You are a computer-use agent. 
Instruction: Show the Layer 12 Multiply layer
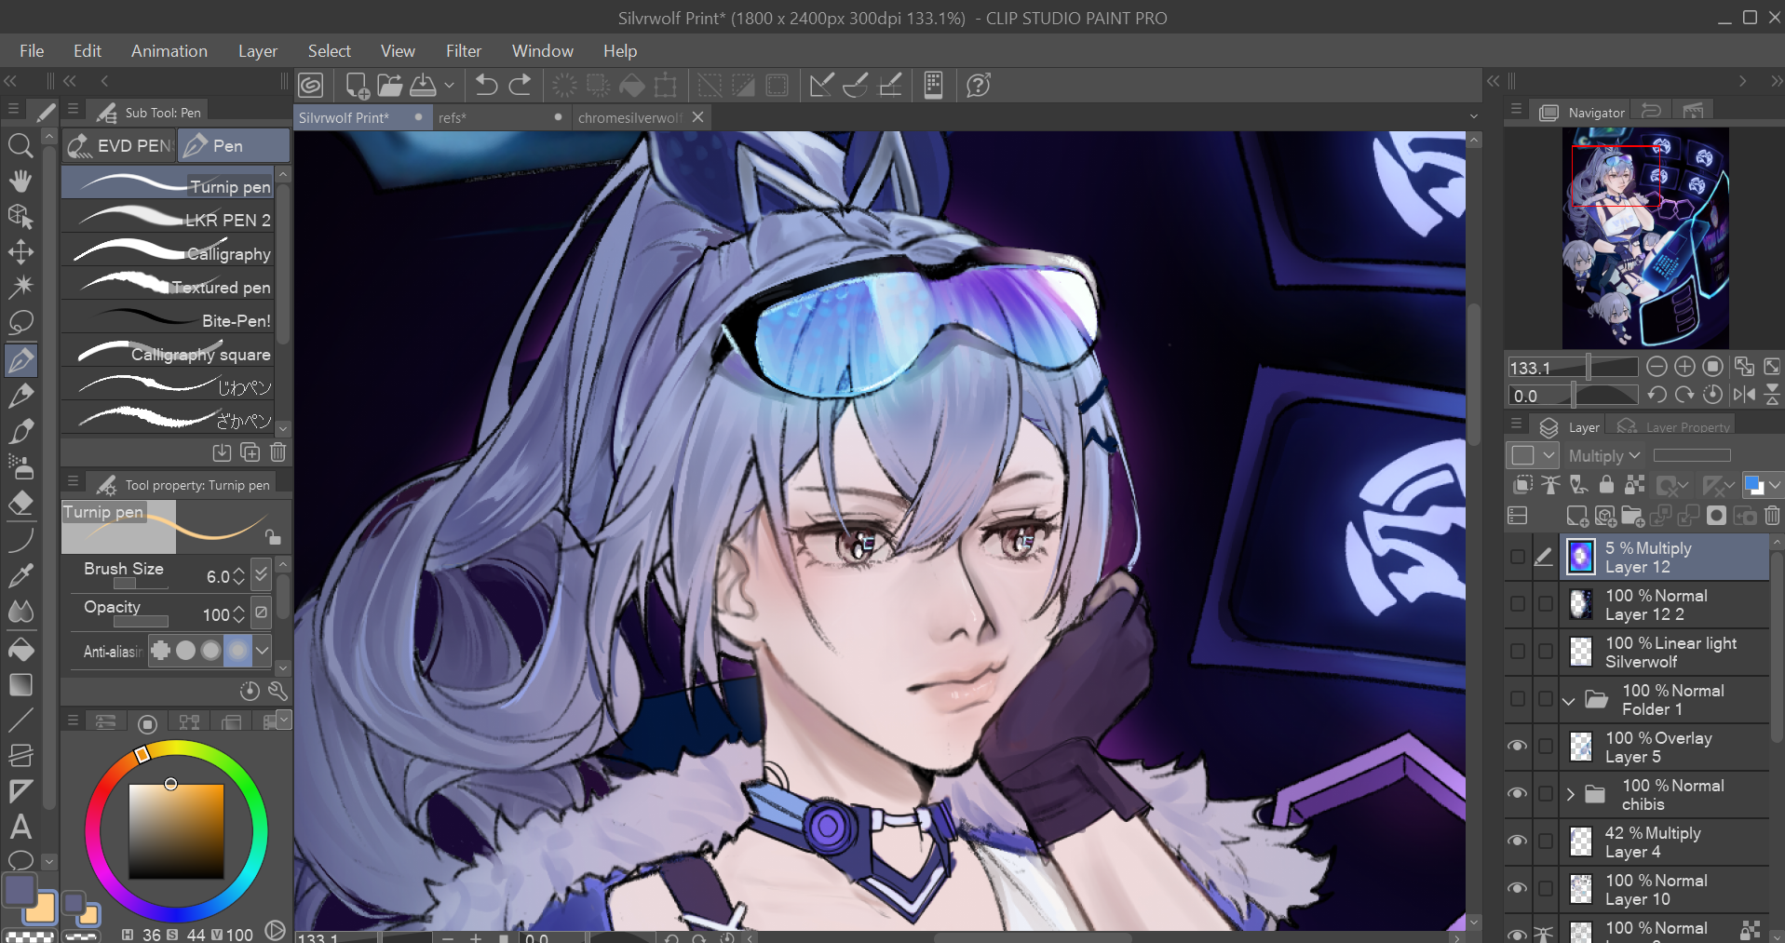1518,557
